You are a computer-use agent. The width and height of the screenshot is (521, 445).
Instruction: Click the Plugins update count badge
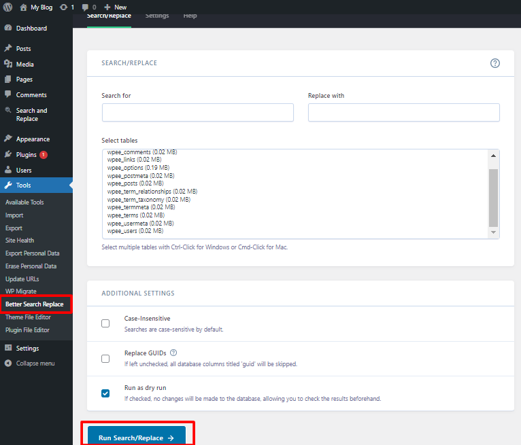[x=44, y=155]
